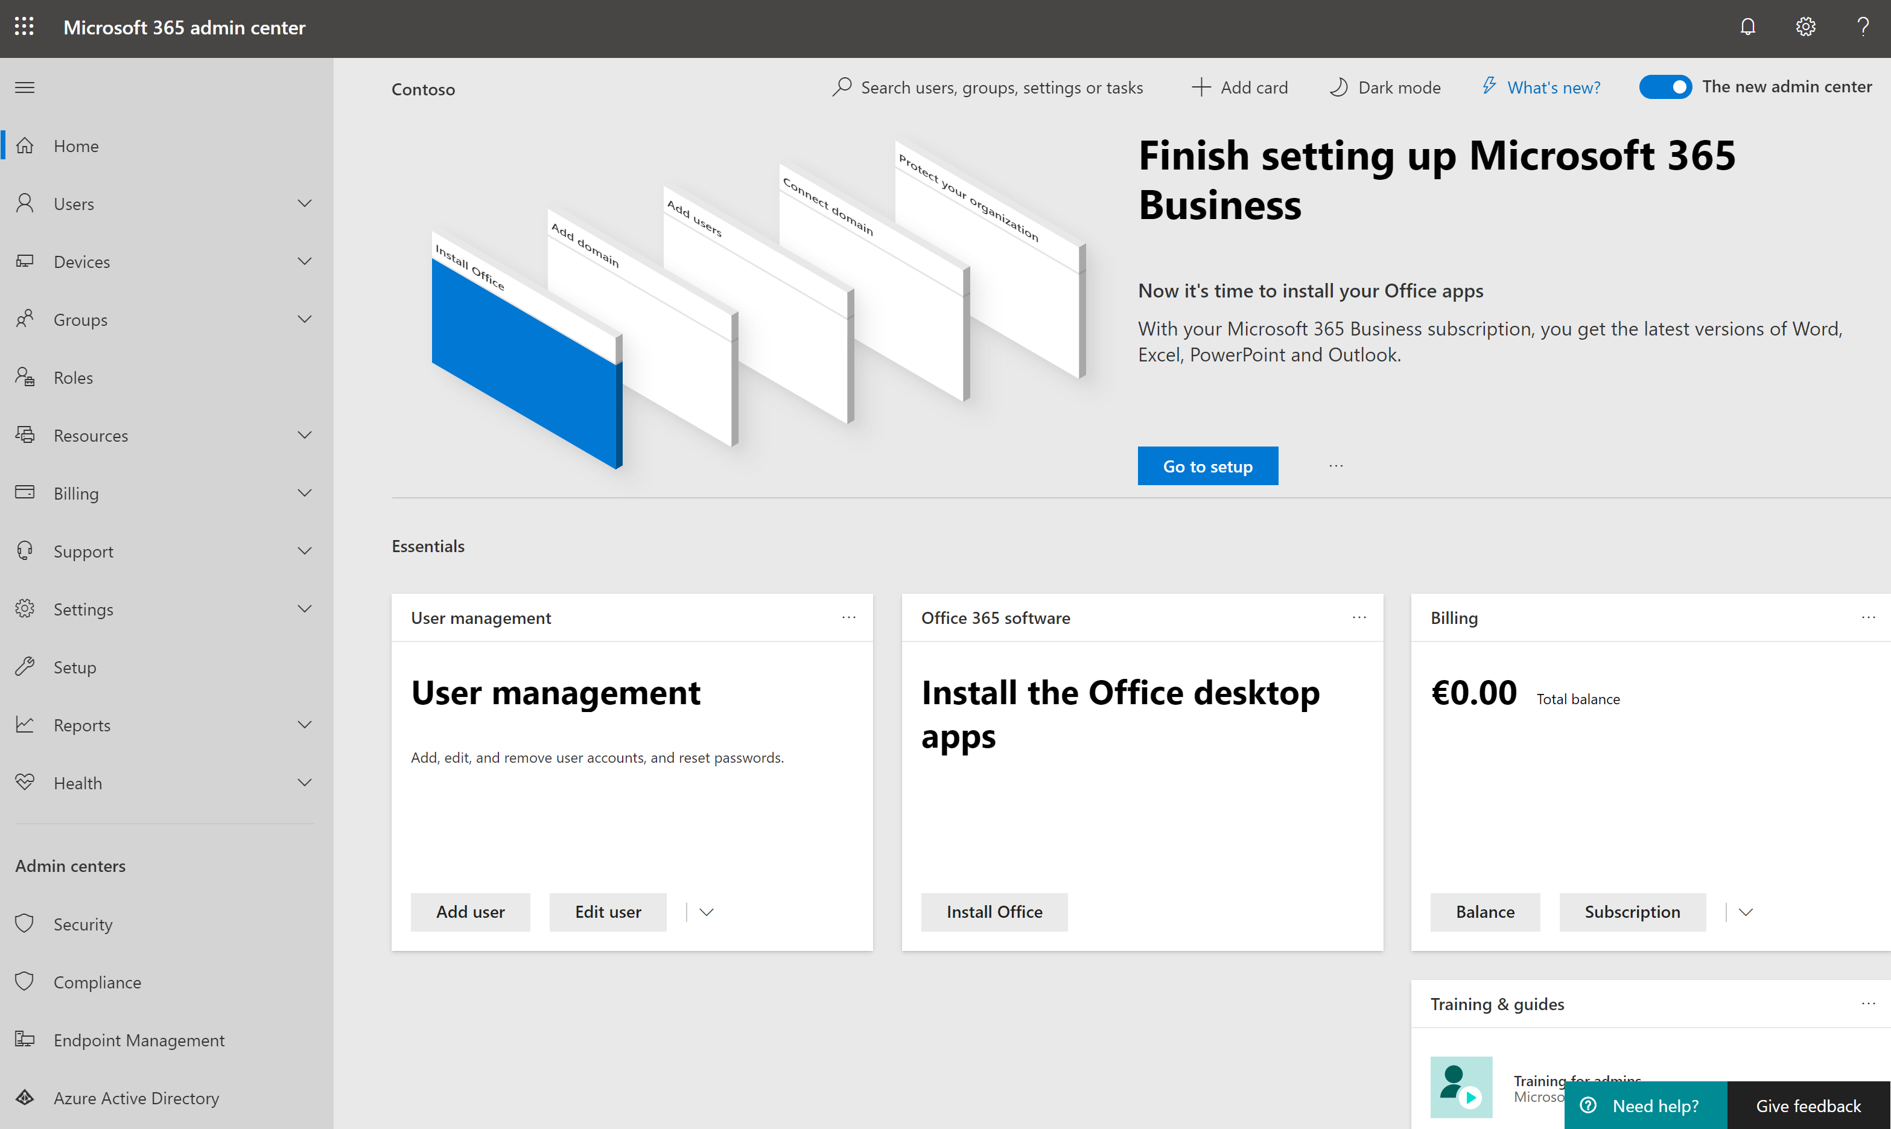The height and width of the screenshot is (1129, 1891).
Task: Click the Azure Active Directory icon
Action: [x=24, y=1097]
